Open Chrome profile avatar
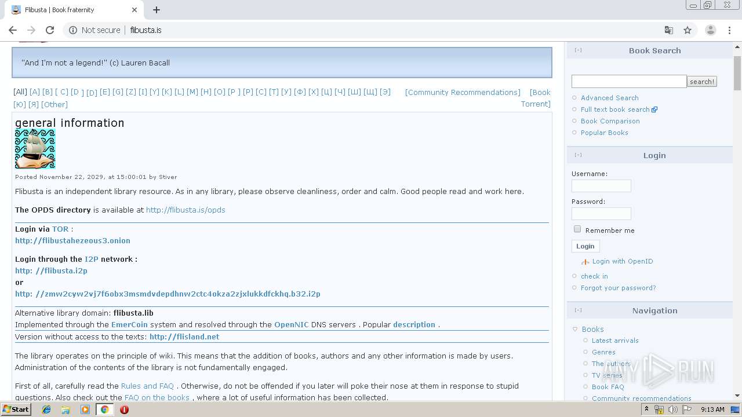Image resolution: width=742 pixels, height=417 pixels. coord(710,30)
